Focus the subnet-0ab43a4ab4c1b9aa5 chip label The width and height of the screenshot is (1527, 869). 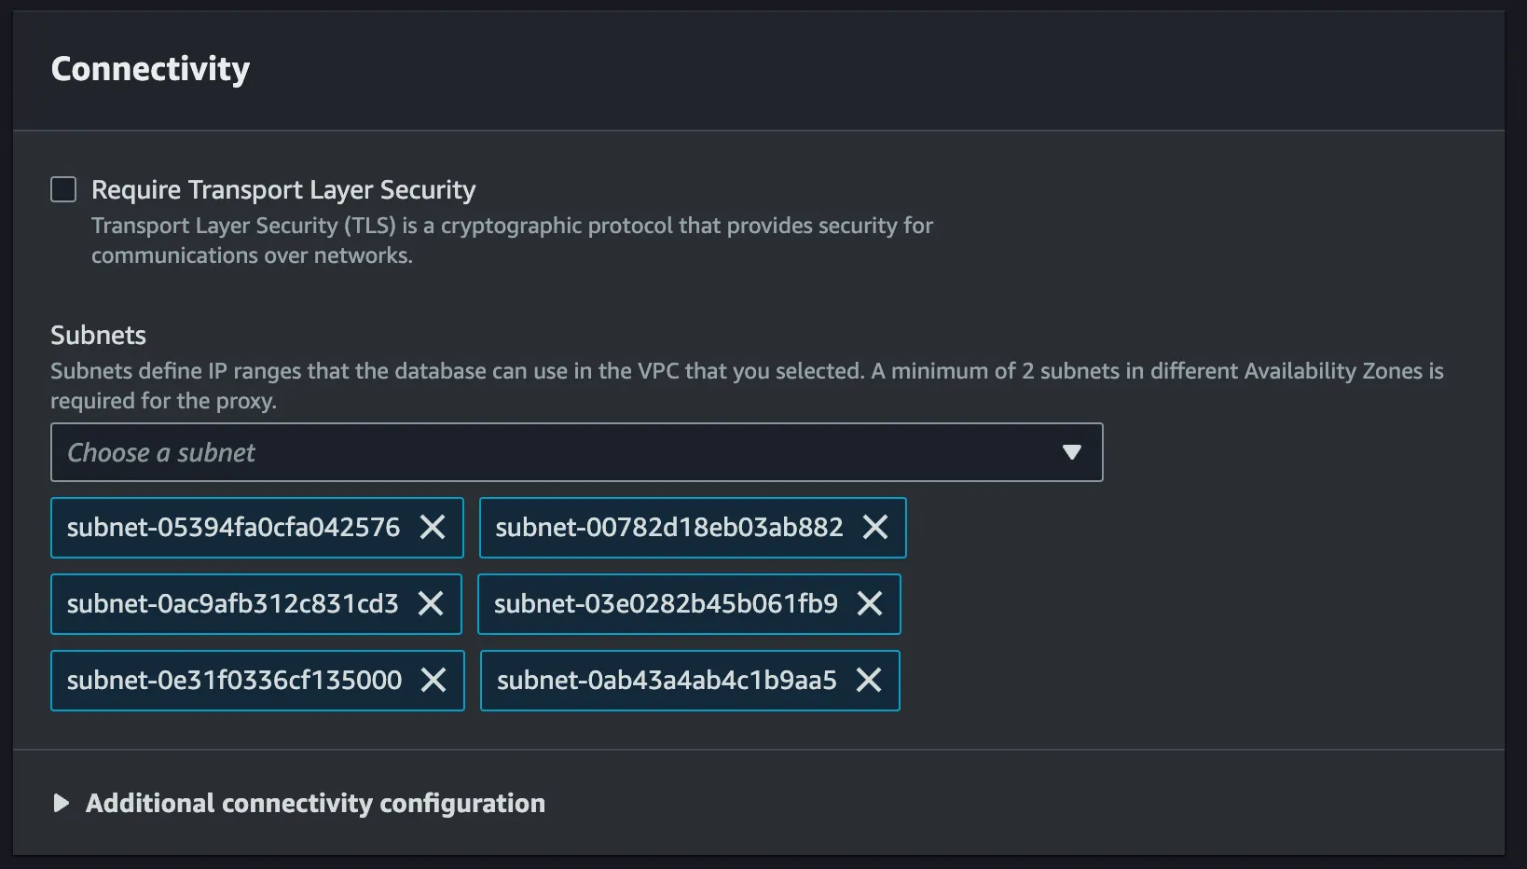667,681
